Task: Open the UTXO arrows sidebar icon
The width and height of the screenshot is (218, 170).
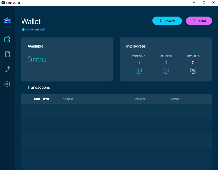Action: [x=7, y=69]
